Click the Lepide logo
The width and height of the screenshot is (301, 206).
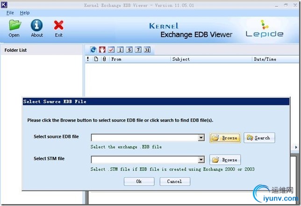pyautogui.click(x=265, y=29)
